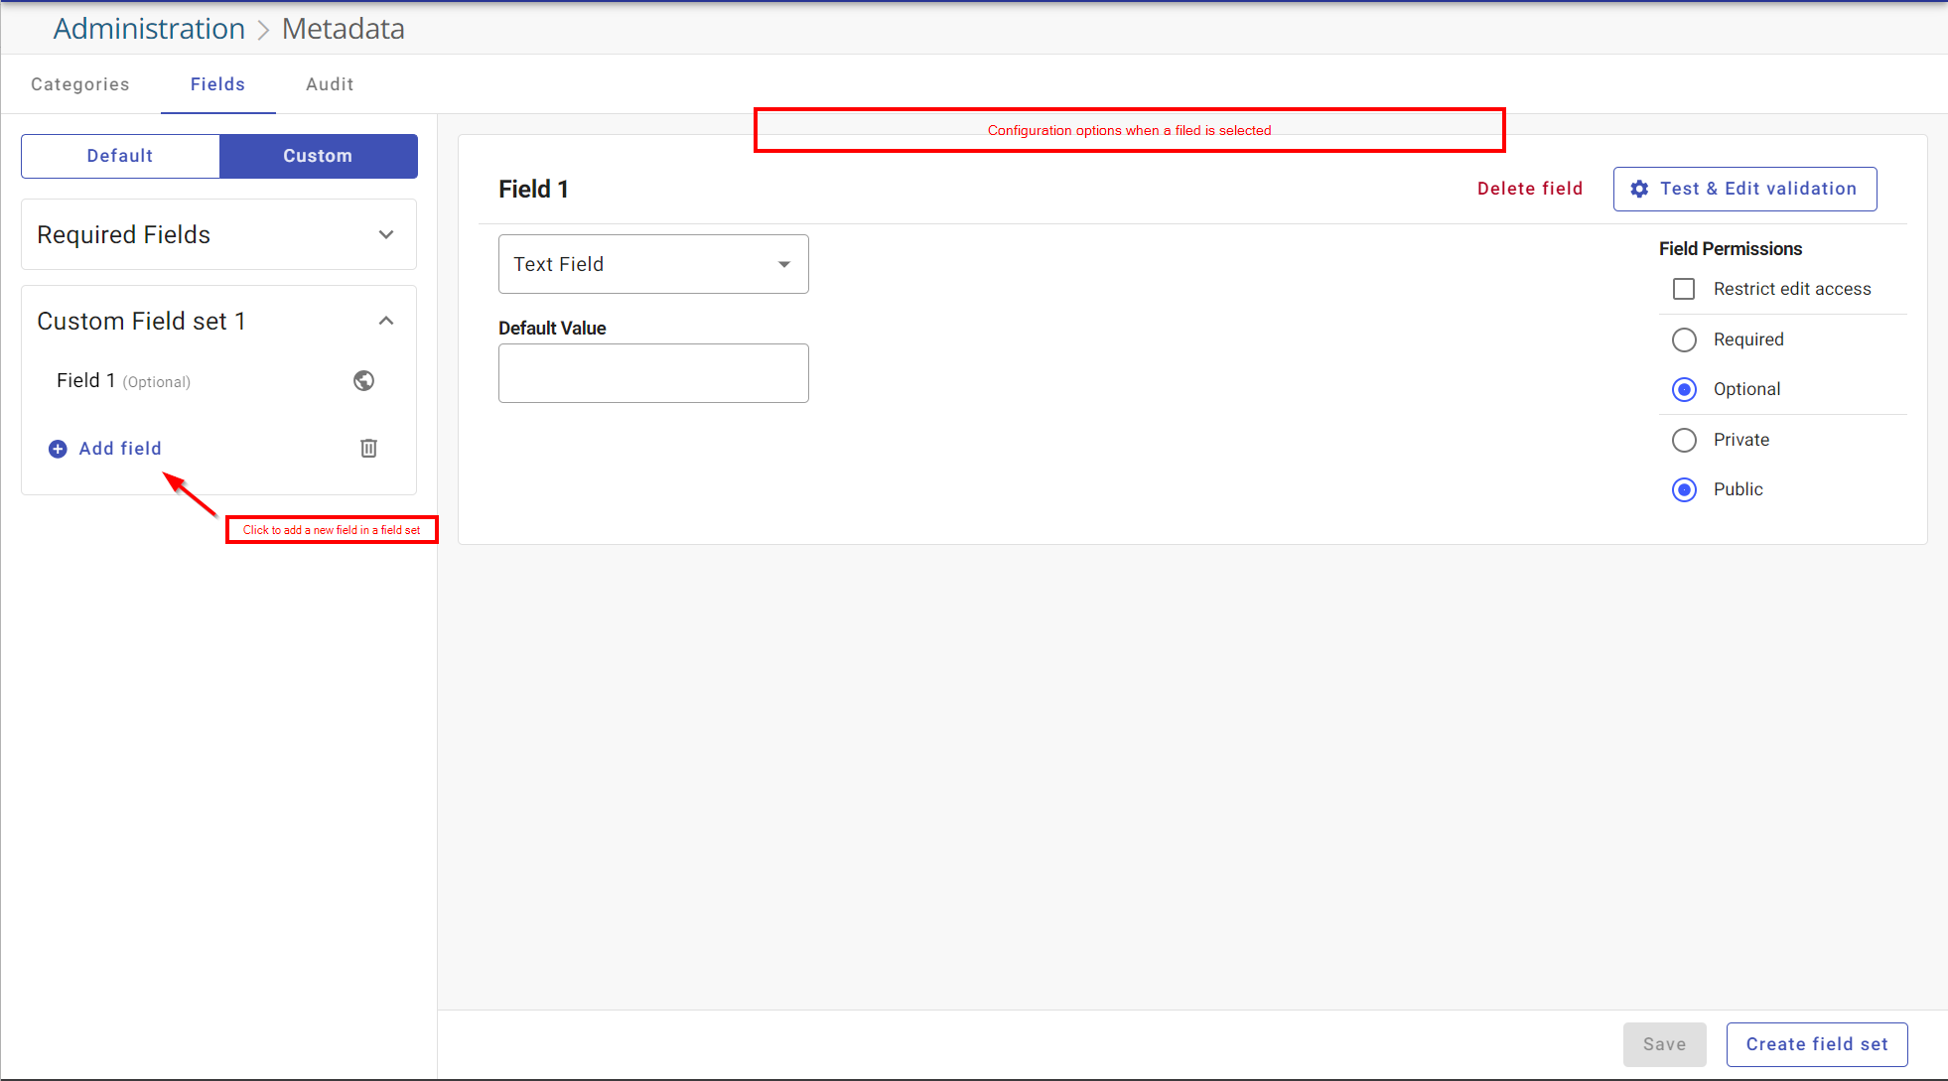Viewport: 1948px width, 1081px height.
Task: Click the trash icon in Custom Field set 1
Action: [368, 449]
